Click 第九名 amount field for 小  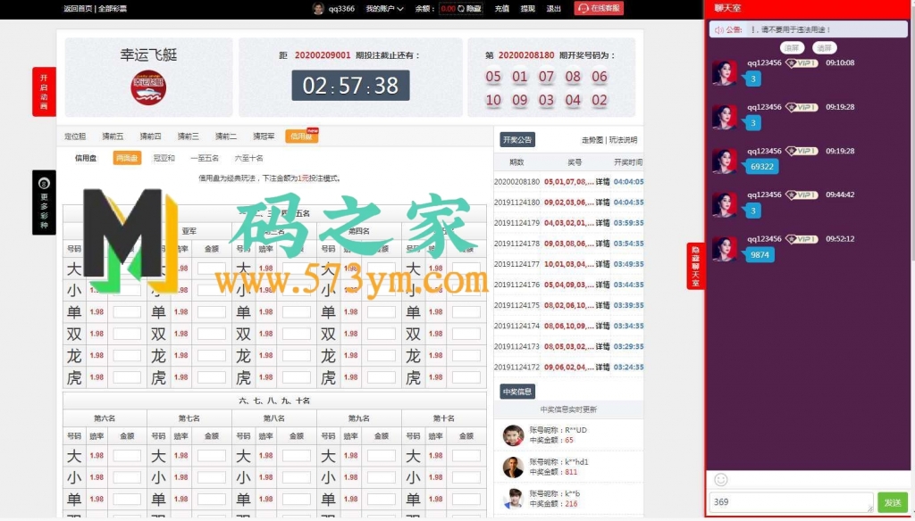point(381,477)
